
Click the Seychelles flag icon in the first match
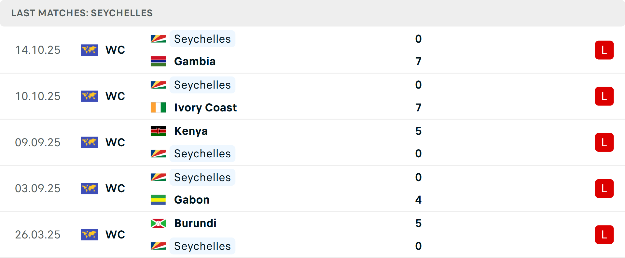(158, 39)
